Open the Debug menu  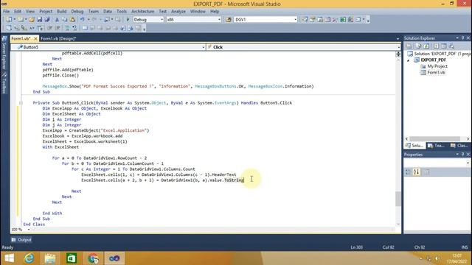77,12
